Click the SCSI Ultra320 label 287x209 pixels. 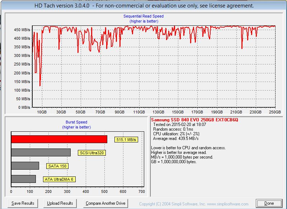(92, 153)
